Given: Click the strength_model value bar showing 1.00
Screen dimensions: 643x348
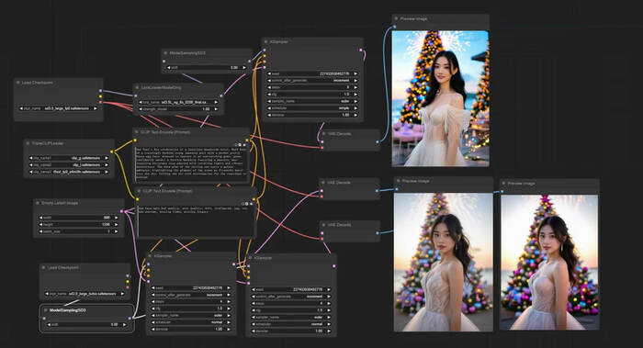Looking at the screenshot, I should pyautogui.click(x=178, y=109).
